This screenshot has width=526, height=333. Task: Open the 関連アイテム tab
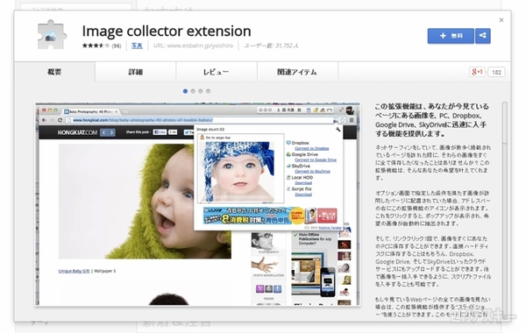[x=297, y=72]
